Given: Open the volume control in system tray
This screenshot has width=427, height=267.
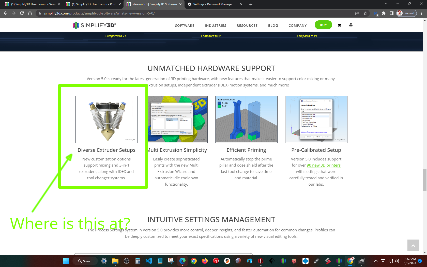Looking at the screenshot, I should (397, 261).
